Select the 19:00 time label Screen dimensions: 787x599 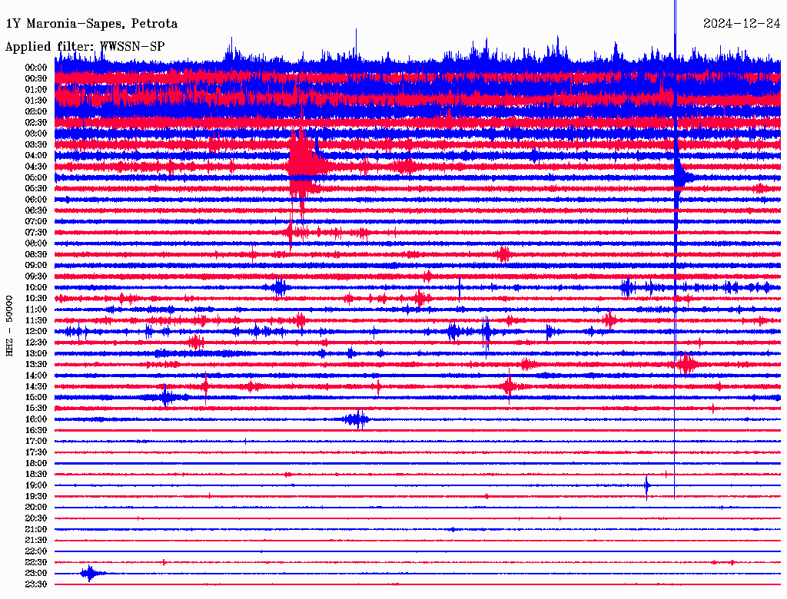[x=36, y=485]
